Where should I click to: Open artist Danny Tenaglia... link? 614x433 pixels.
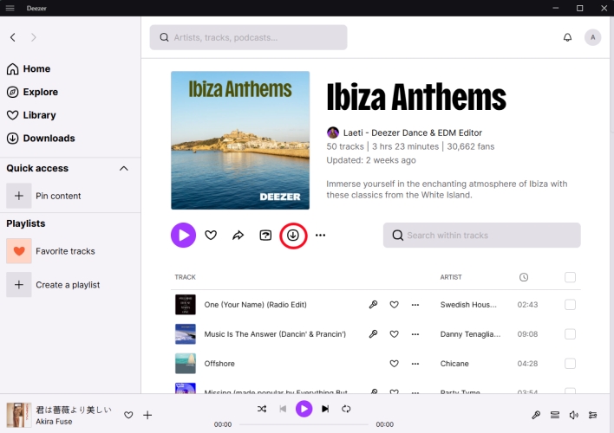(470, 334)
